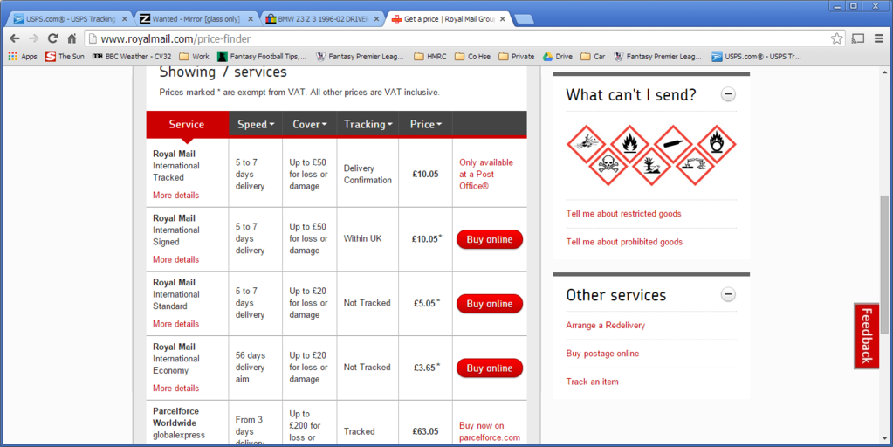
Task: Open the Work bookmarks folder
Action: click(x=194, y=57)
